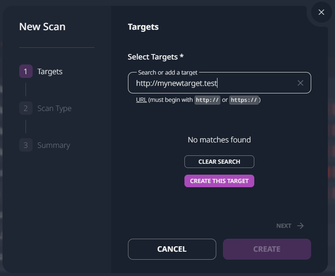This screenshot has height=276, width=335.
Task: Click the http:// format chip
Action: tap(207, 100)
